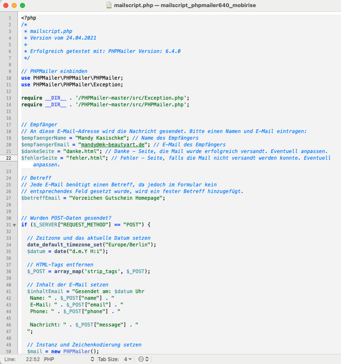Click the mandy@mk-beautyart.de email link
The image size is (341, 364).
click(x=113, y=145)
